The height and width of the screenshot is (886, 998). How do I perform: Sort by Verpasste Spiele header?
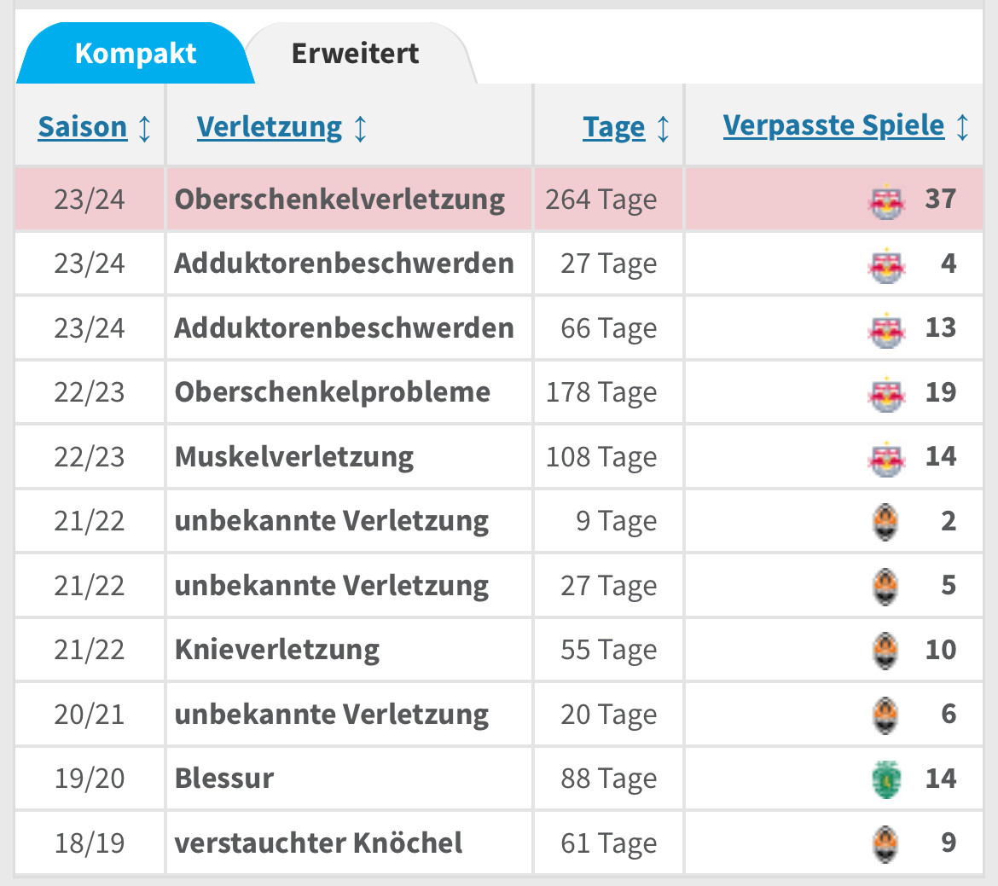833,125
